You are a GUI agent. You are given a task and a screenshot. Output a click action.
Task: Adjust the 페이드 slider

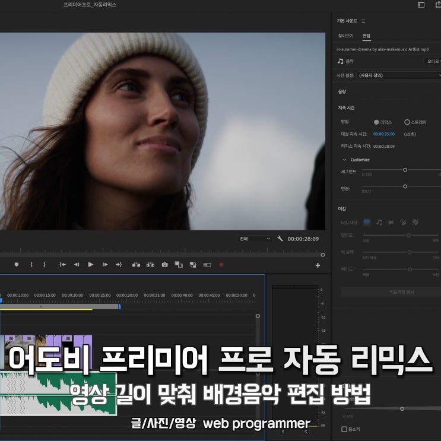pyautogui.click(x=410, y=269)
